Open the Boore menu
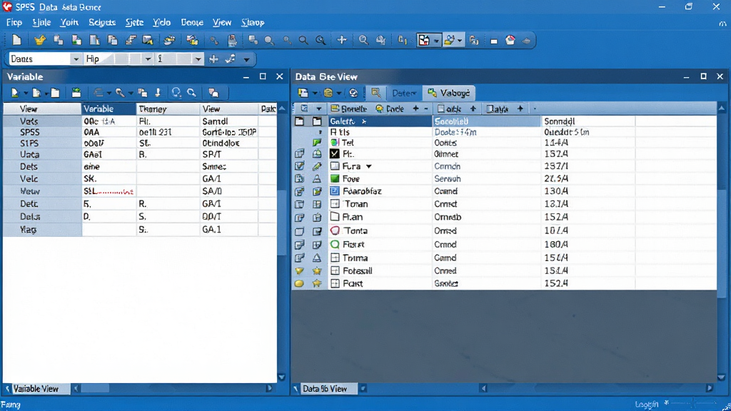 tap(192, 22)
